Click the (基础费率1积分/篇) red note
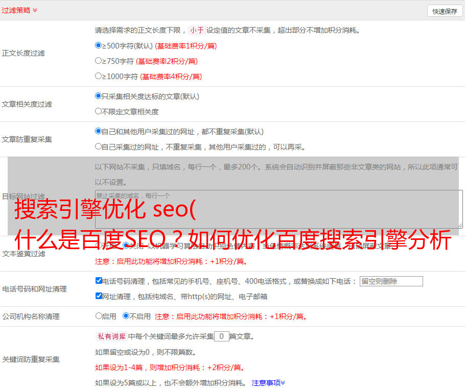The height and width of the screenshot is (392, 466). pyautogui.click(x=186, y=46)
